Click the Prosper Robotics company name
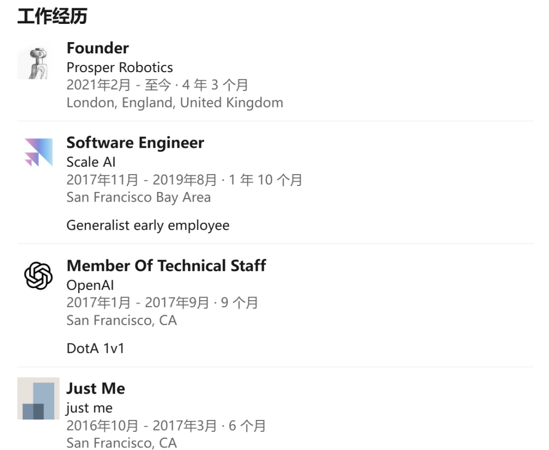This screenshot has width=549, height=450. pos(119,68)
